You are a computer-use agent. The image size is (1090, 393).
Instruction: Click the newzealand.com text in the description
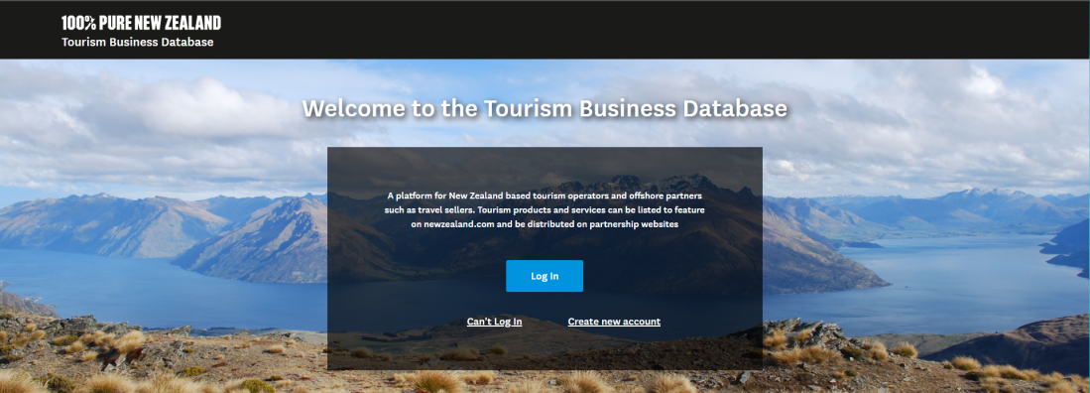click(462, 224)
